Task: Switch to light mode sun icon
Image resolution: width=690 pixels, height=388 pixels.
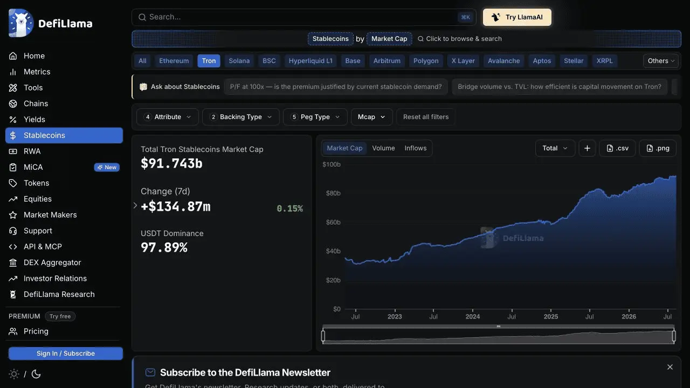Action: coord(14,374)
